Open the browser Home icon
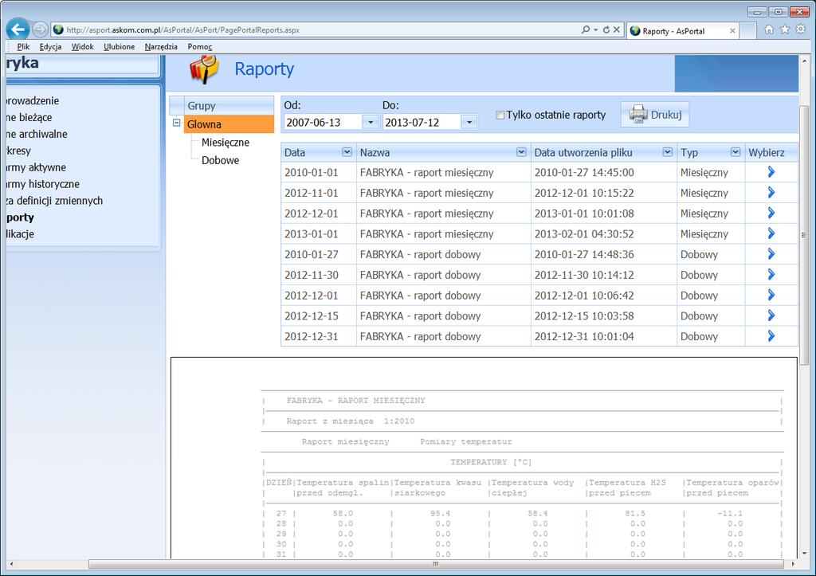 (x=769, y=29)
